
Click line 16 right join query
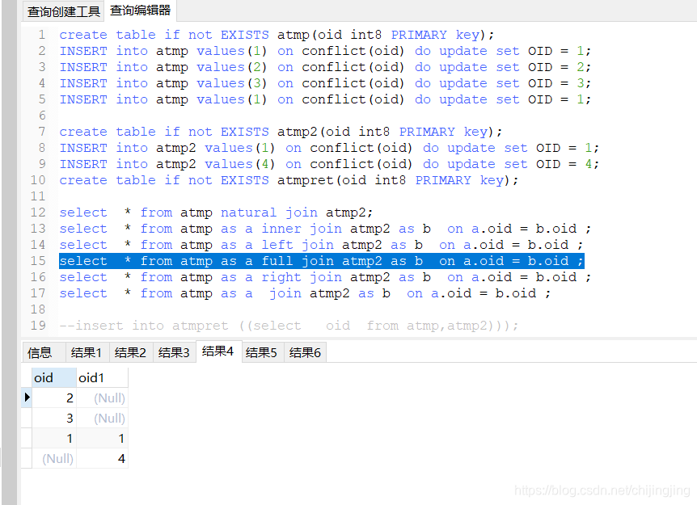pos(325,277)
